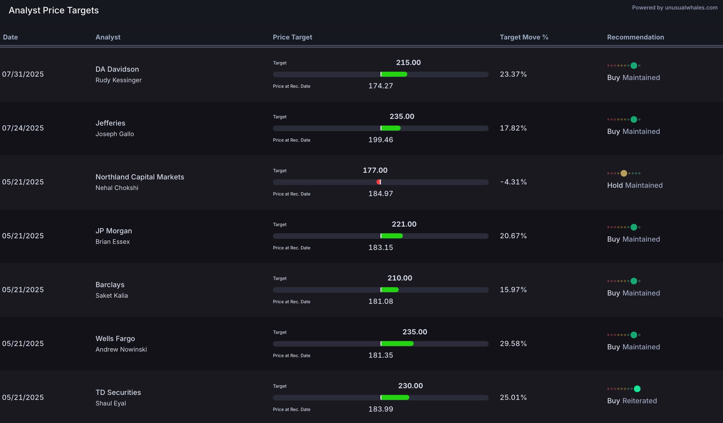Click the Hold Maintained recommendation label
The image size is (723, 423).
(635, 185)
